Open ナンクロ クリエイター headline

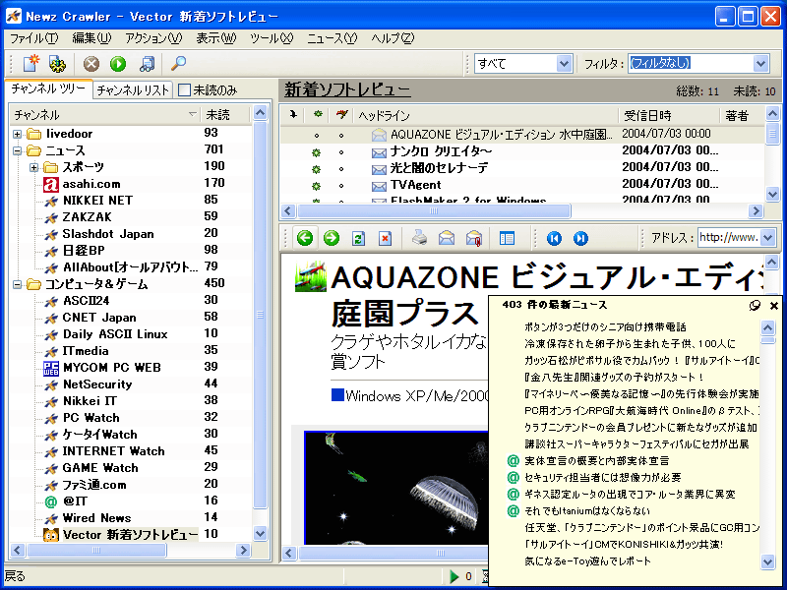441,151
